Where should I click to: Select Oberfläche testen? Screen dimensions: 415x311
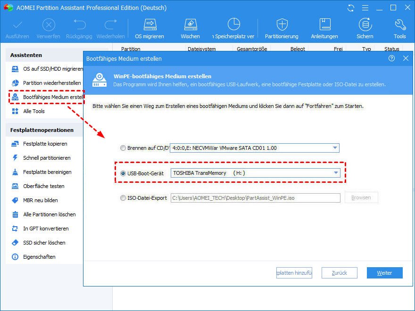point(38,186)
